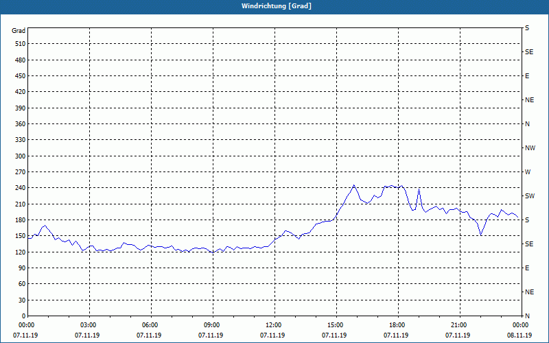Click the SE compass label level with 480

[529, 52]
